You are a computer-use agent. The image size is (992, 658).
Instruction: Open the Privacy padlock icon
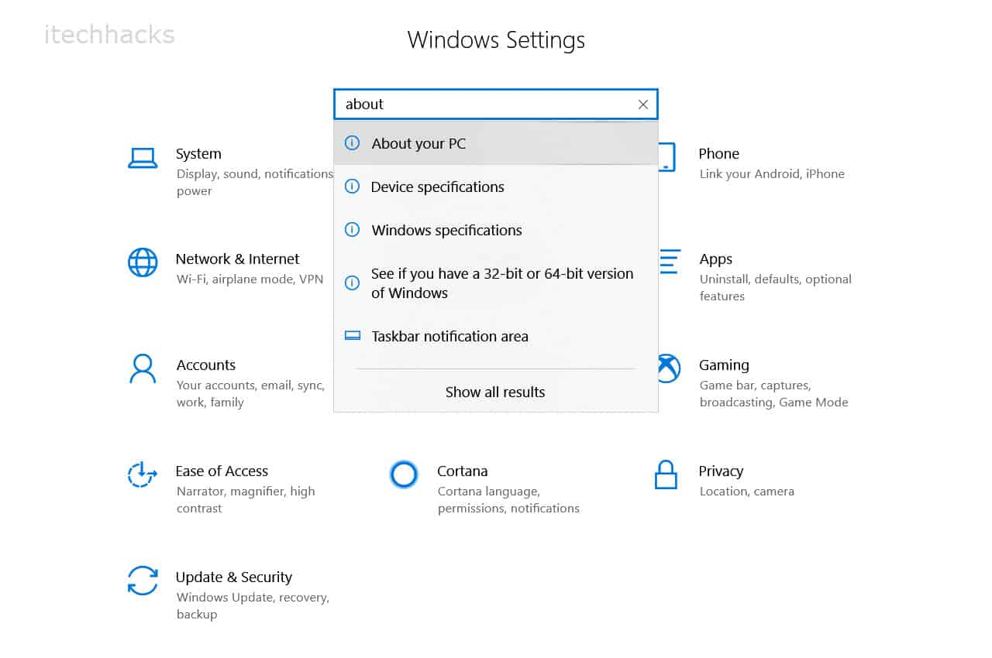tap(666, 475)
